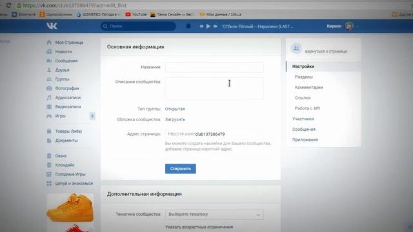The image size is (413, 232).
Task: Select the Участники tab
Action: 303,119
